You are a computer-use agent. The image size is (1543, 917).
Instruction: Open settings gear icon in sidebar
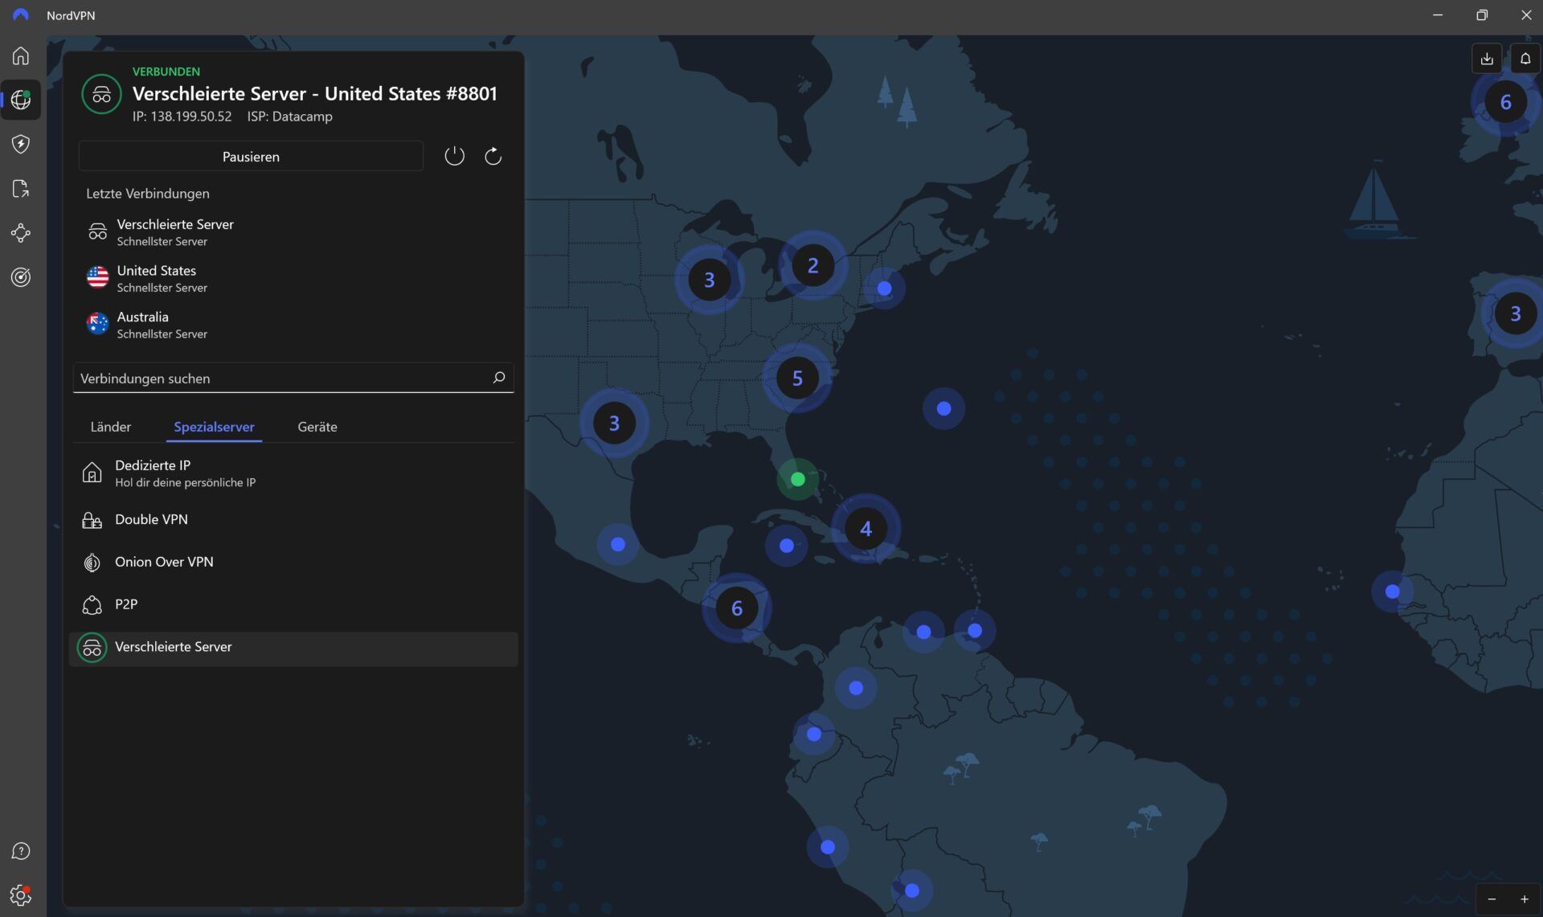[21, 894]
